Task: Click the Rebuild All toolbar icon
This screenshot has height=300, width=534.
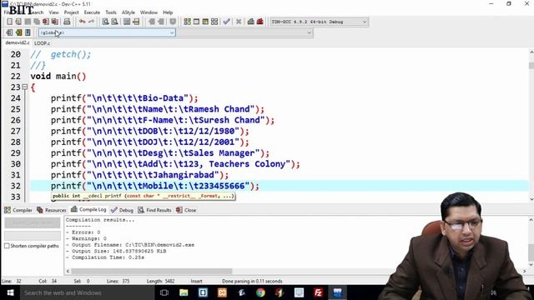Action: pos(214,22)
